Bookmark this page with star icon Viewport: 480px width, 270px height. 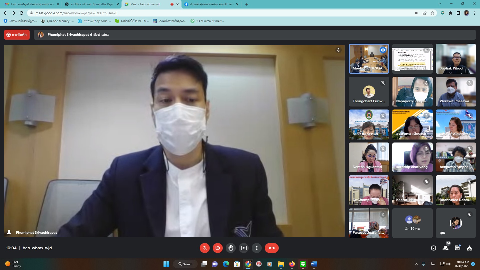click(432, 13)
